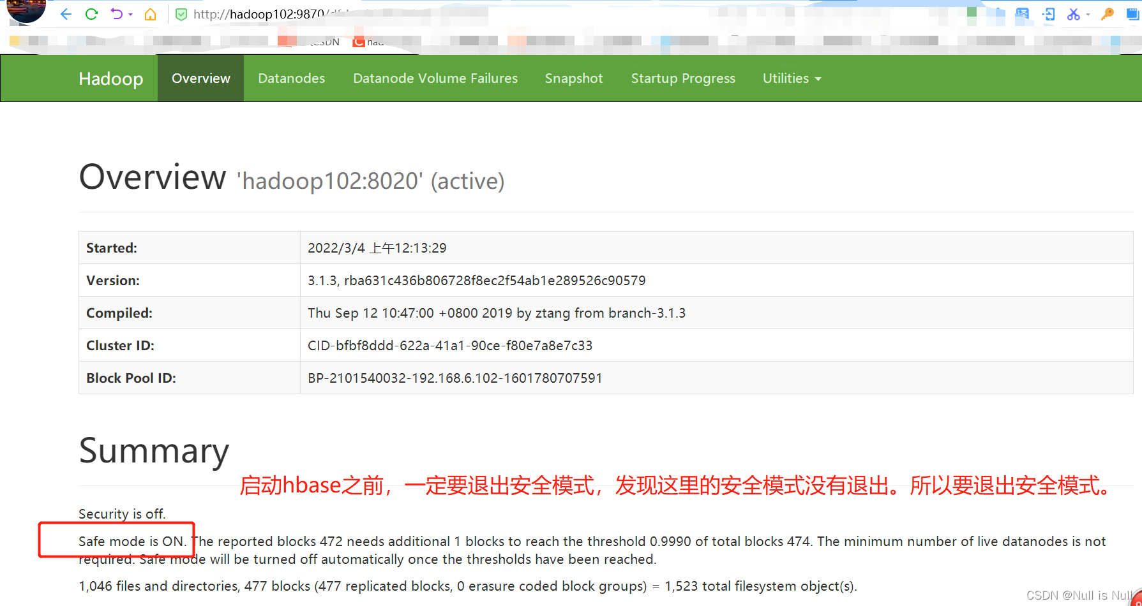Click the send-to-phone icon in toolbar
This screenshot has width=1142, height=606.
click(1048, 14)
